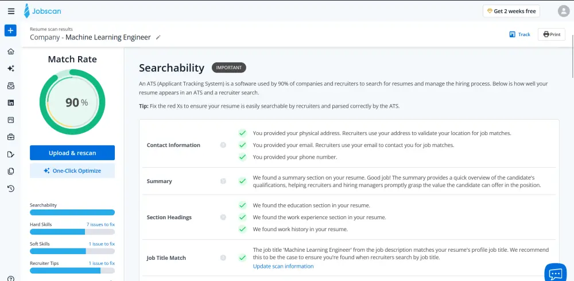This screenshot has height=281, width=574.
Task: Click the Print button
Action: click(x=551, y=34)
